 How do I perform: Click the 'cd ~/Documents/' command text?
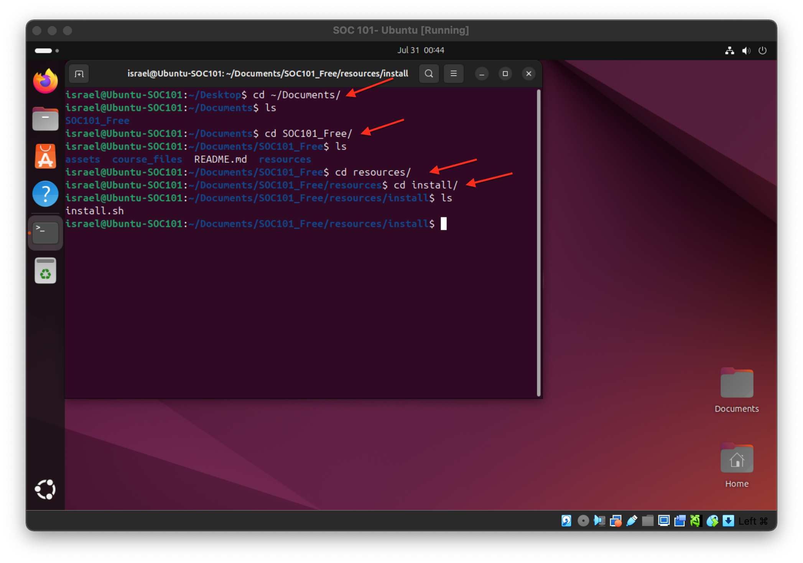point(297,95)
